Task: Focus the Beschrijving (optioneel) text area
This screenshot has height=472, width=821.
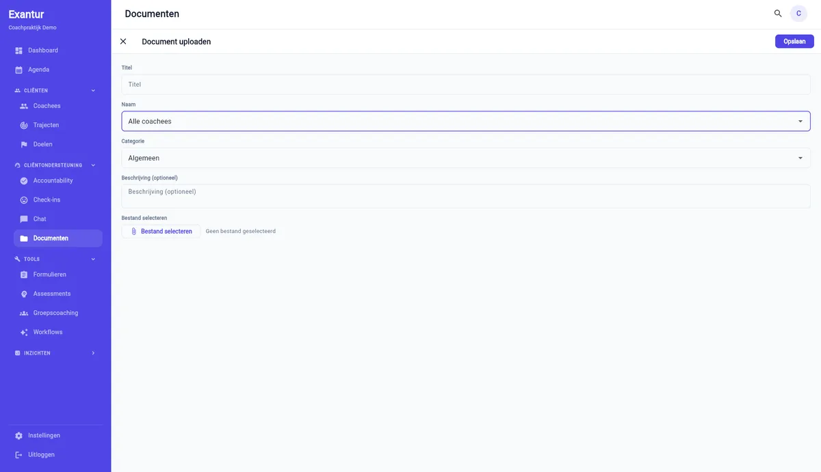Action: pos(466,196)
